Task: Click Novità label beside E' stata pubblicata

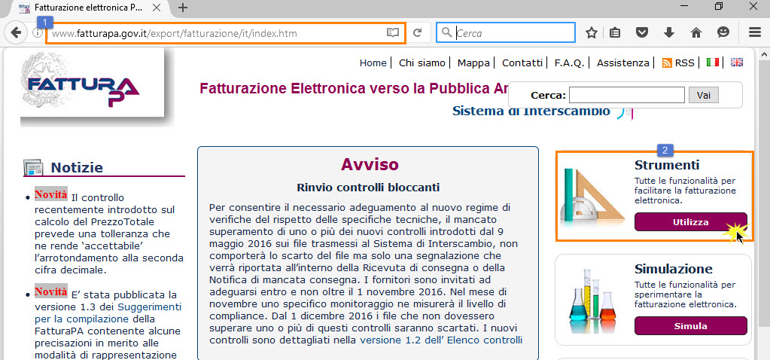Action: click(50, 291)
